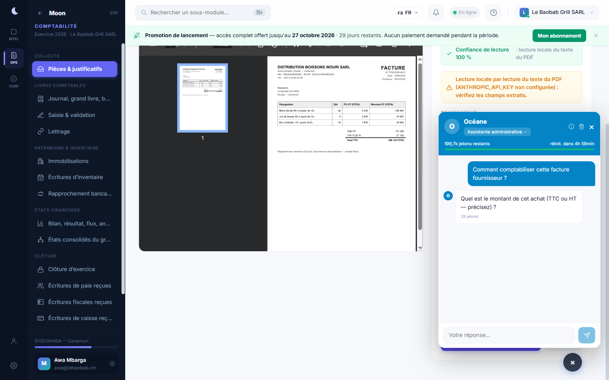Delete the Océane conversation with trash icon

[582, 127]
